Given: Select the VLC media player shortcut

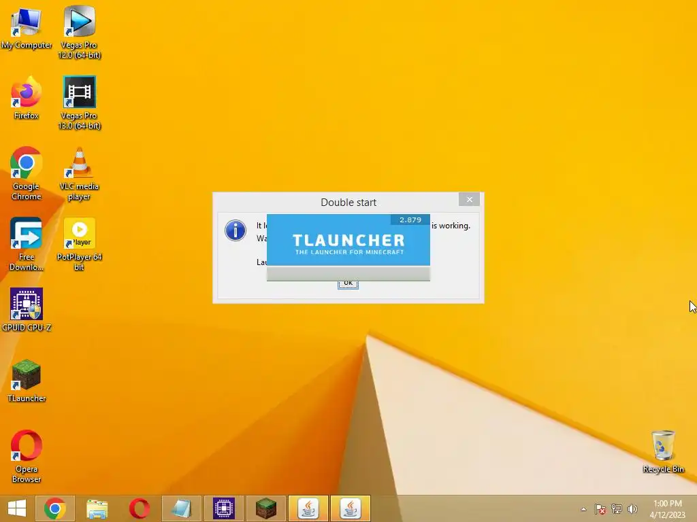Looking at the screenshot, I should 79,173.
